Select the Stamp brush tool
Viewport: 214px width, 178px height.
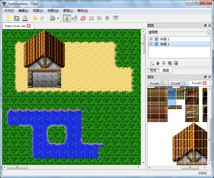[x=67, y=18]
